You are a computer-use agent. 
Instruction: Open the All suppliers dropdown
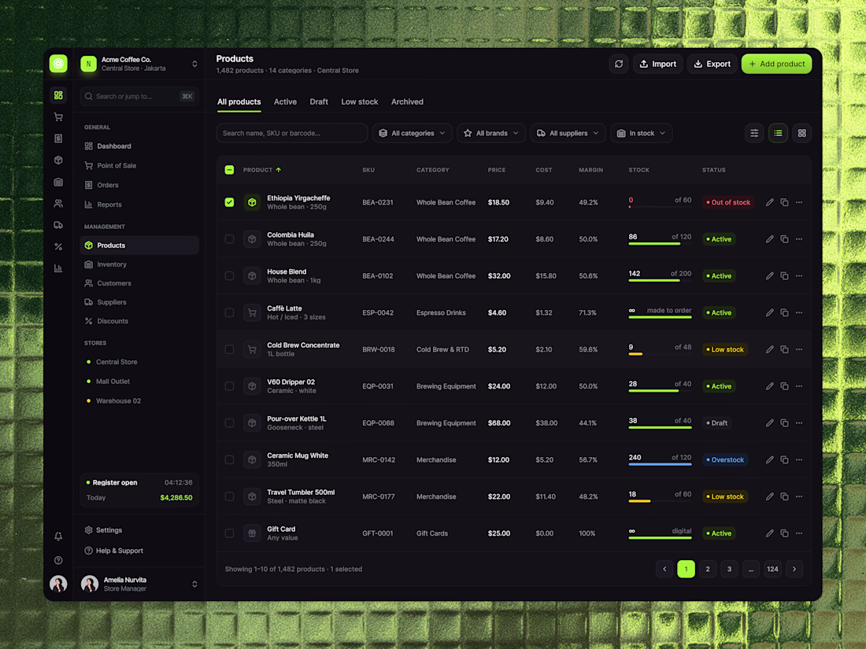point(568,133)
